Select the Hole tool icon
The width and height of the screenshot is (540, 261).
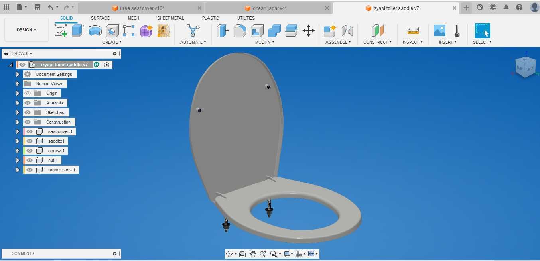(112, 31)
